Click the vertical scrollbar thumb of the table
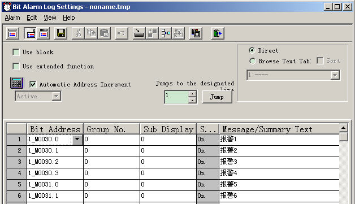The image size is (355, 204). (x=344, y=137)
